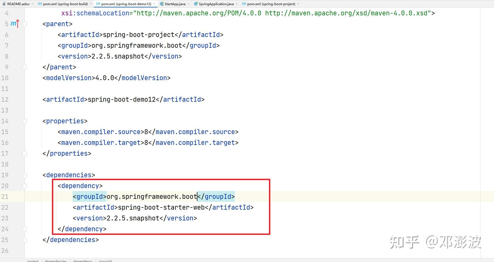Click highlighted closing </groupId> tag on line 21
The height and width of the screenshot is (262, 494).
[x=216, y=197]
